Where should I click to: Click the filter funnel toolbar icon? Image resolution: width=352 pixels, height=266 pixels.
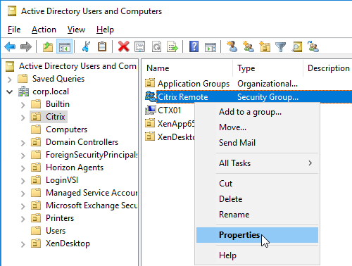[280, 47]
